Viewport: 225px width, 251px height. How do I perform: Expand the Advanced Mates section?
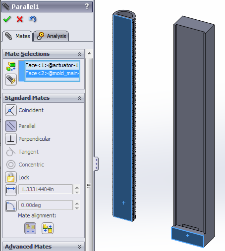[79, 247]
